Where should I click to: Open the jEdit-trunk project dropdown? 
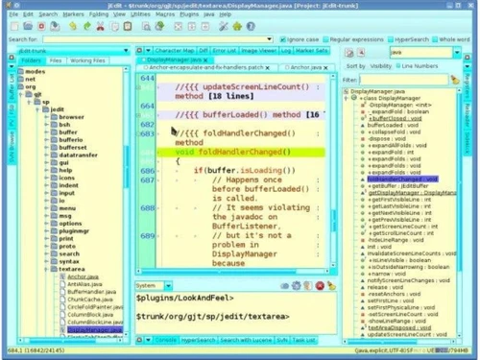click(126, 51)
